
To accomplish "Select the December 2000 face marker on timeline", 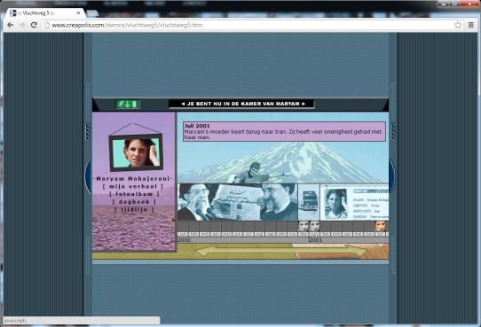I will (304, 226).
